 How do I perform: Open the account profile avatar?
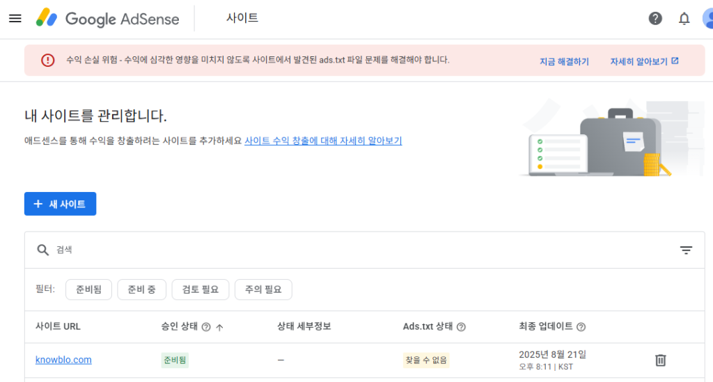(x=707, y=19)
